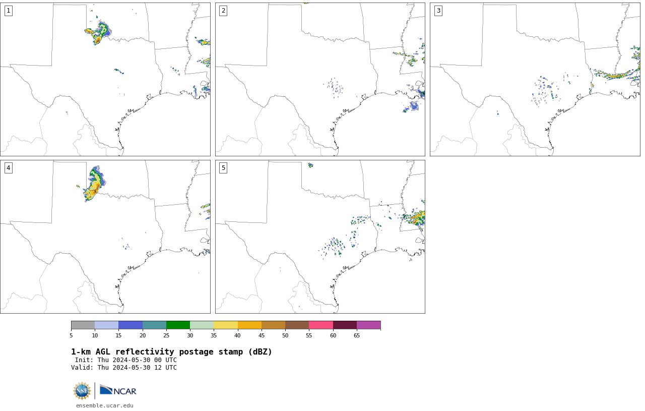The width and height of the screenshot is (645, 411).
Task: Click the brown 50-55 dBZ swatch
Action: tap(297, 325)
